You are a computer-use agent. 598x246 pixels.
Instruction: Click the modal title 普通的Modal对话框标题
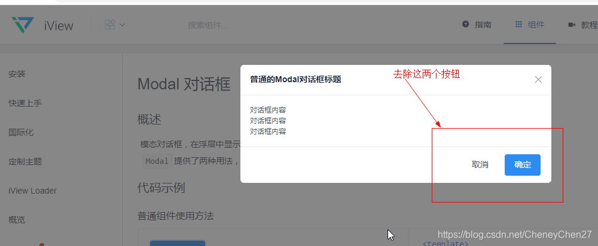click(295, 79)
